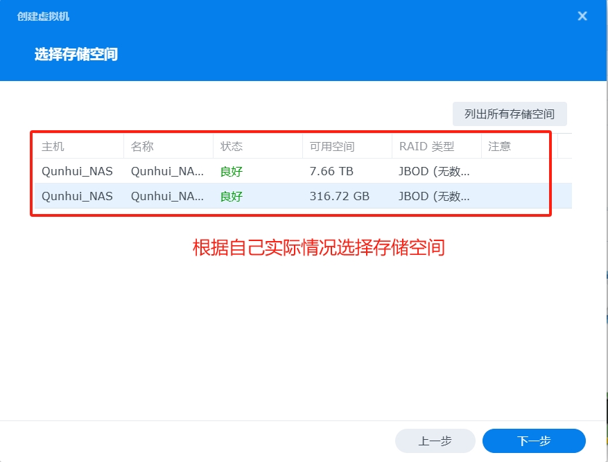The width and height of the screenshot is (608, 462).
Task: Click the 可用空间 column header
Action: tap(347, 146)
